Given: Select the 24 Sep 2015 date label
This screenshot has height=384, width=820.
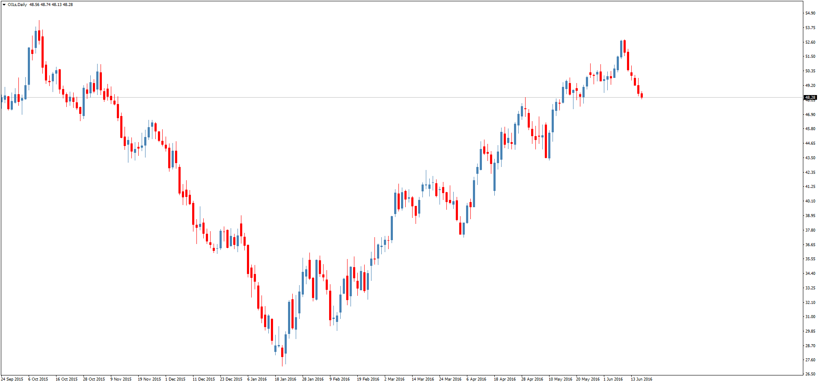Looking at the screenshot, I should (12, 379).
